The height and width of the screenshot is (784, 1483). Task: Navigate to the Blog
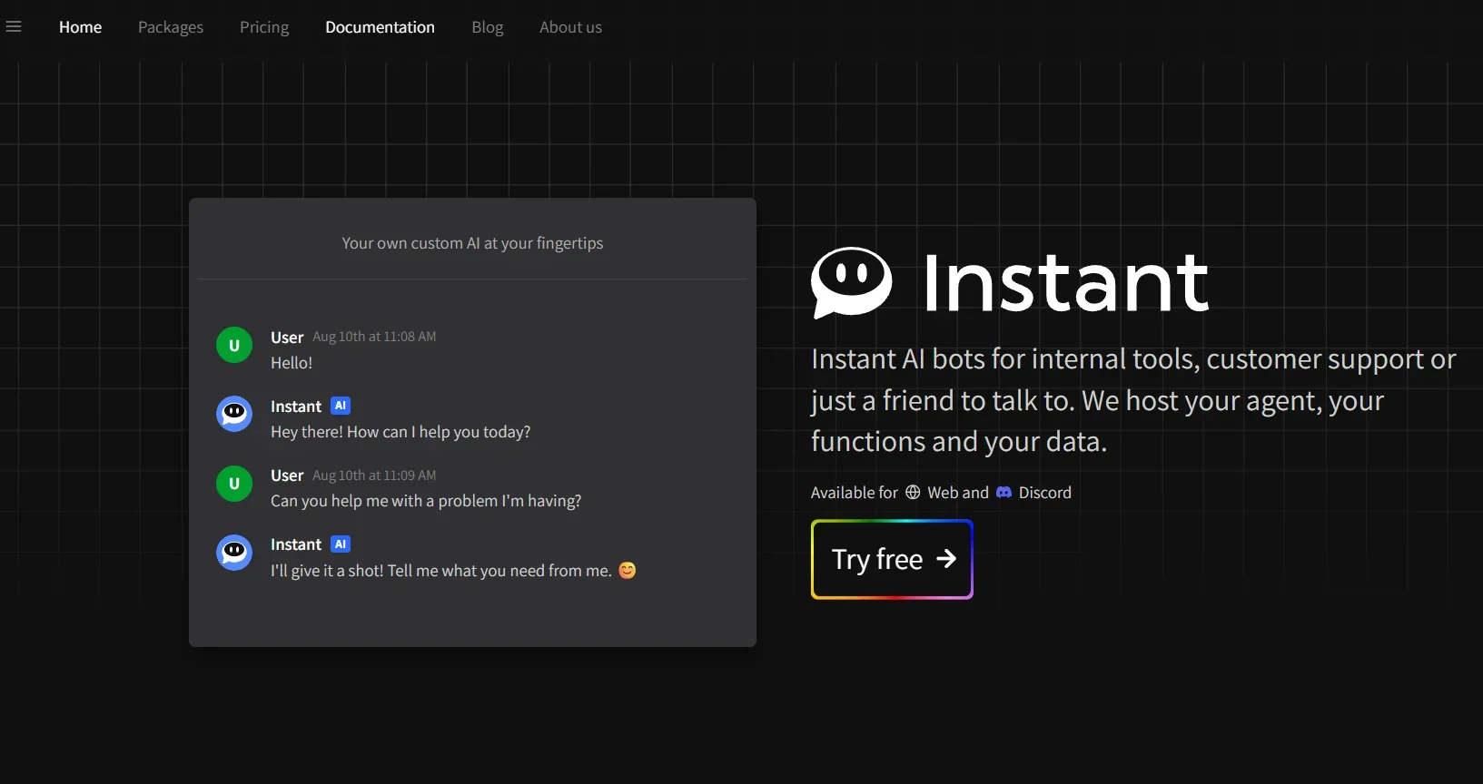pos(487,27)
